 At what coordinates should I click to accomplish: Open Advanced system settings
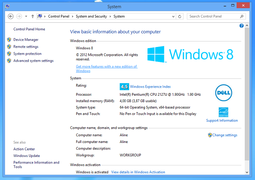[x=33, y=61]
